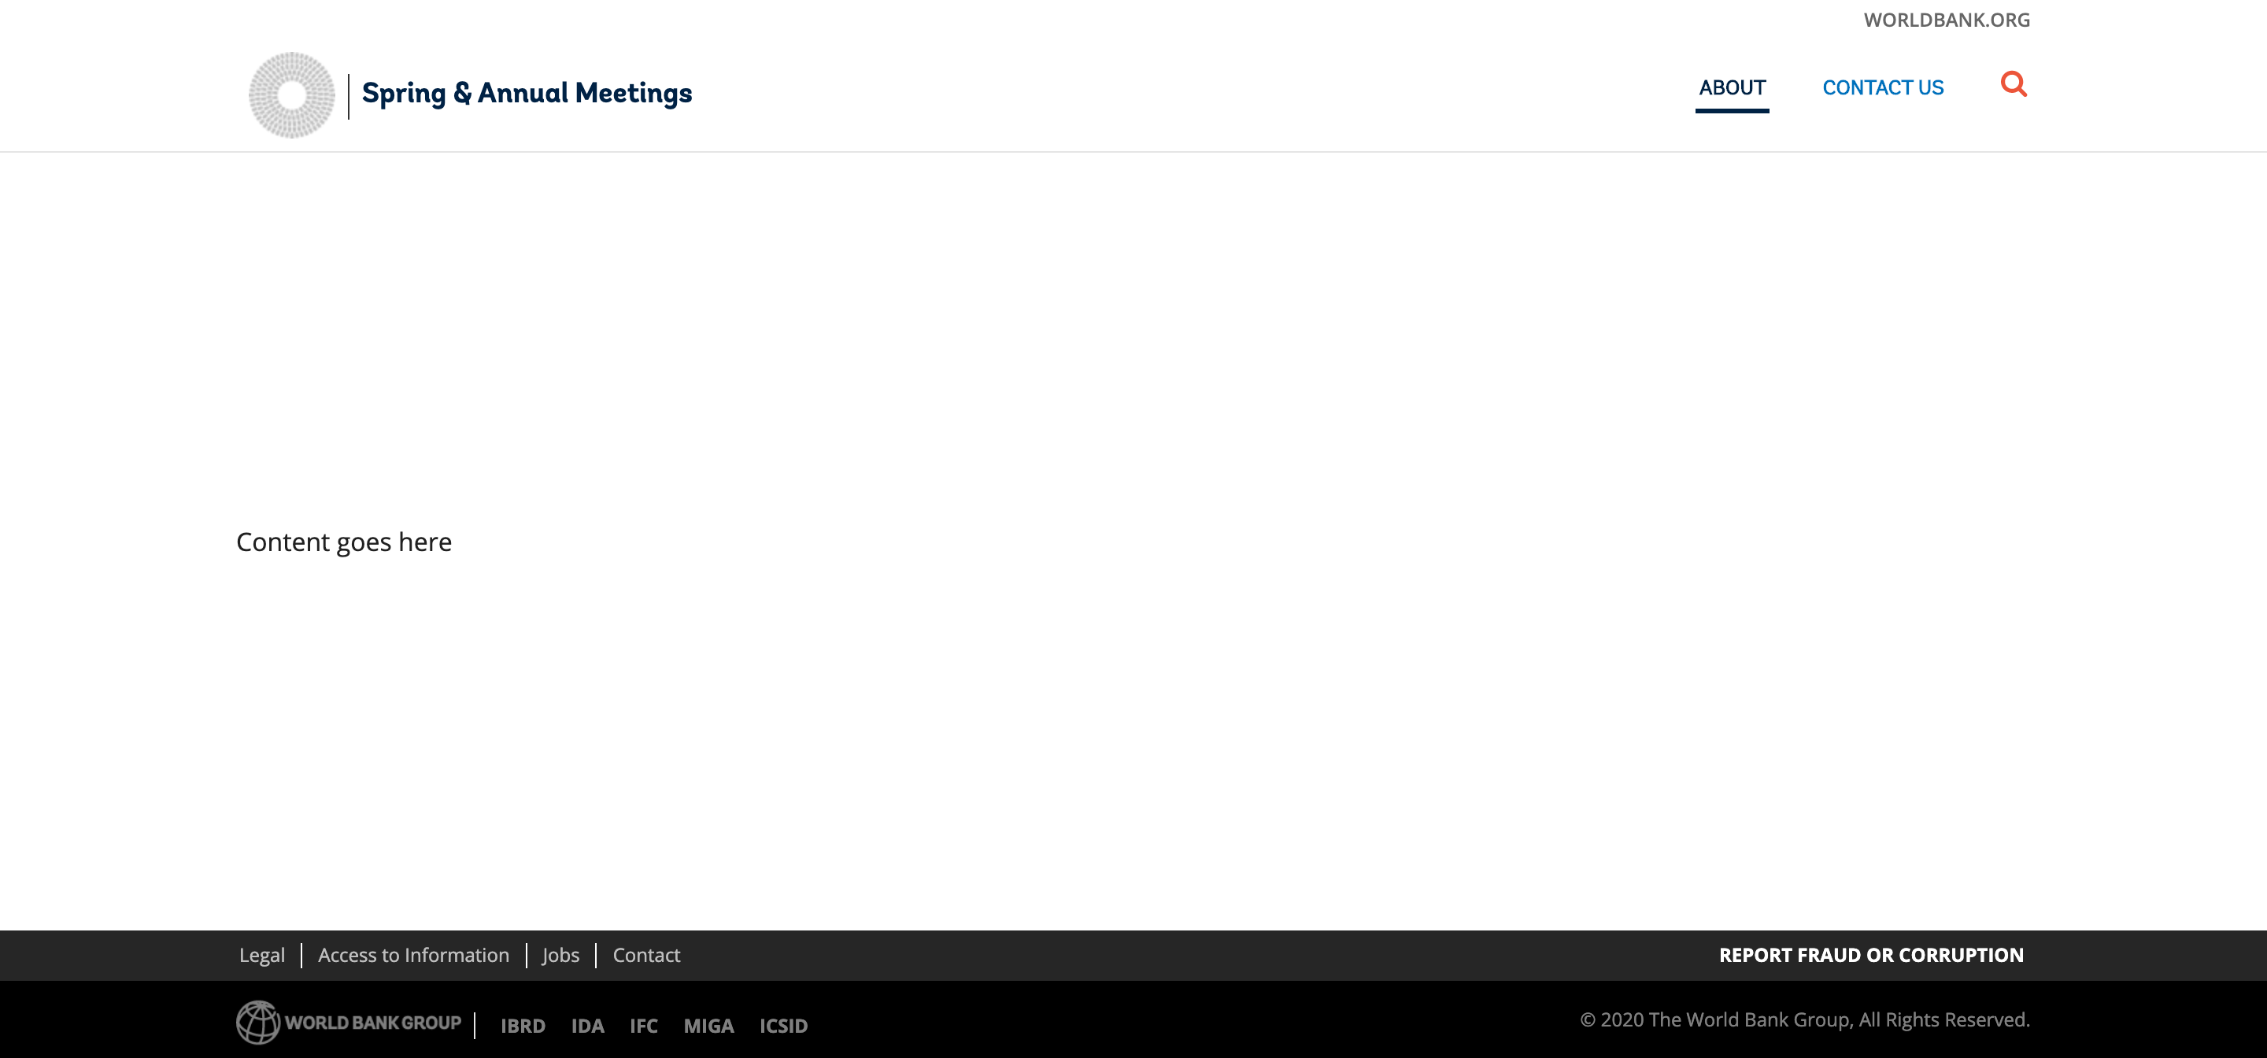Click the IDA link in the footer
The image size is (2267, 1058).
point(589,1027)
